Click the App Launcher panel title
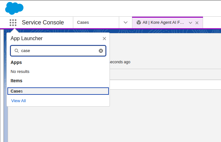This screenshot has width=221, height=142. (27, 39)
